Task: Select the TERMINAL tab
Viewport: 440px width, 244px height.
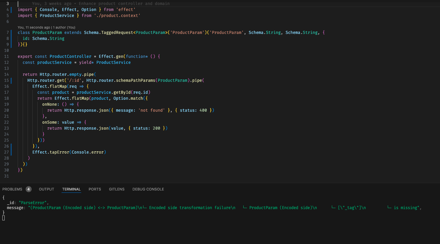Action: [71, 189]
